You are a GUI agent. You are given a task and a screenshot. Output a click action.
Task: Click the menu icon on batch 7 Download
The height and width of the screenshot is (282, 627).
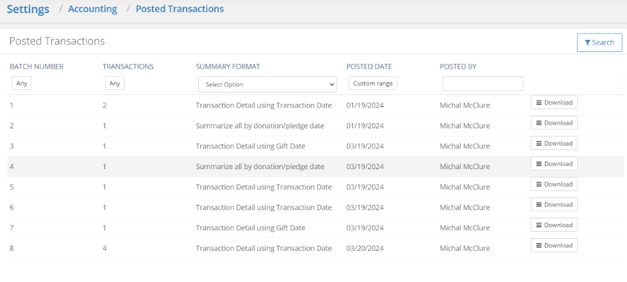click(x=539, y=225)
